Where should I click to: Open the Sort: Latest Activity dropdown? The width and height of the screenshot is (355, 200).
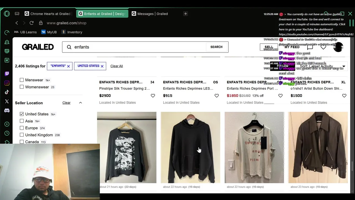pos(323,66)
